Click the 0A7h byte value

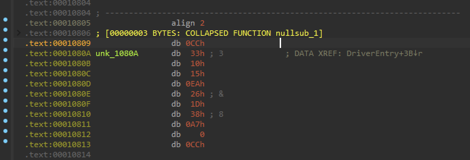(195, 124)
